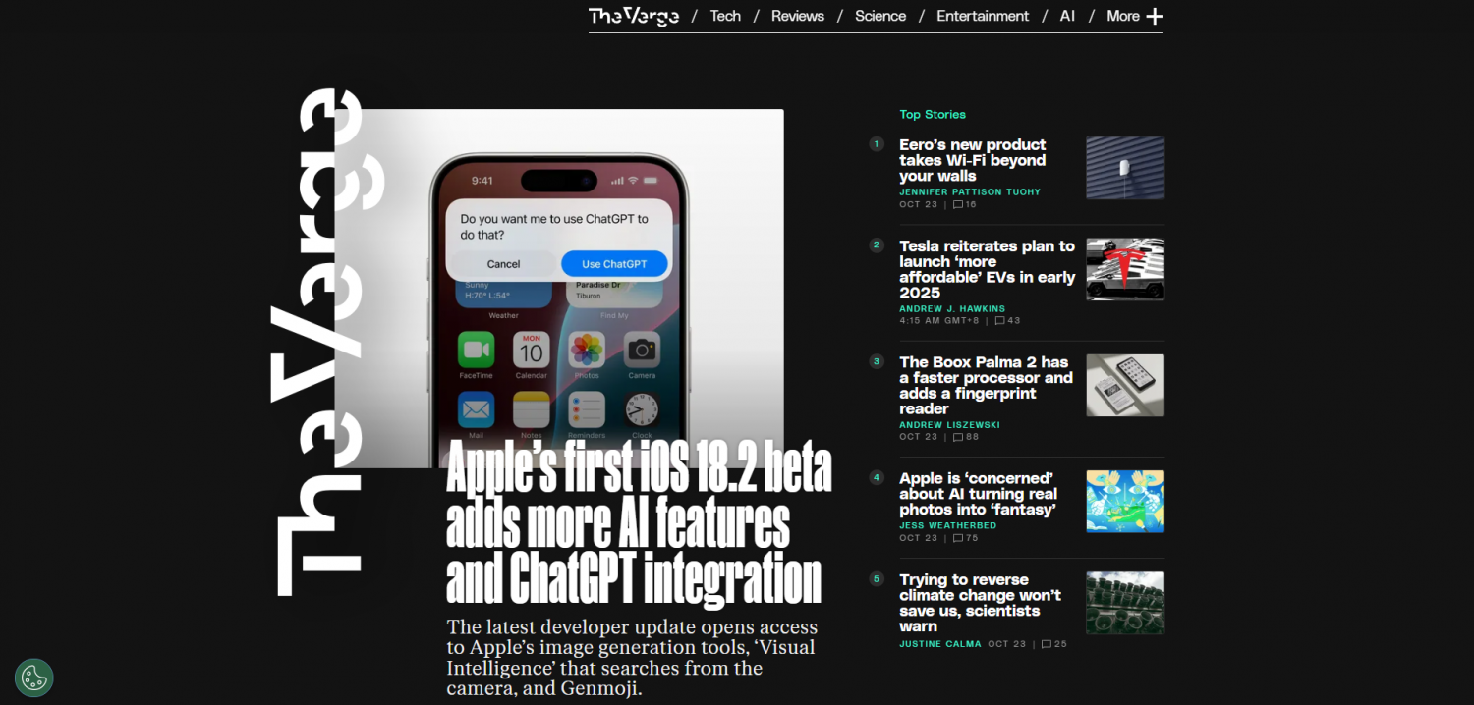1474x705 pixels.
Task: Click The Verge logo in navigation bar
Action: [x=634, y=16]
